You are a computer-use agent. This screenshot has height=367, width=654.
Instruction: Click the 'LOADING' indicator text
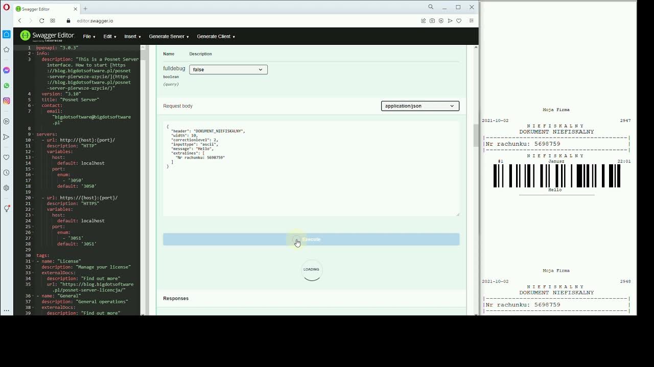[x=311, y=270]
